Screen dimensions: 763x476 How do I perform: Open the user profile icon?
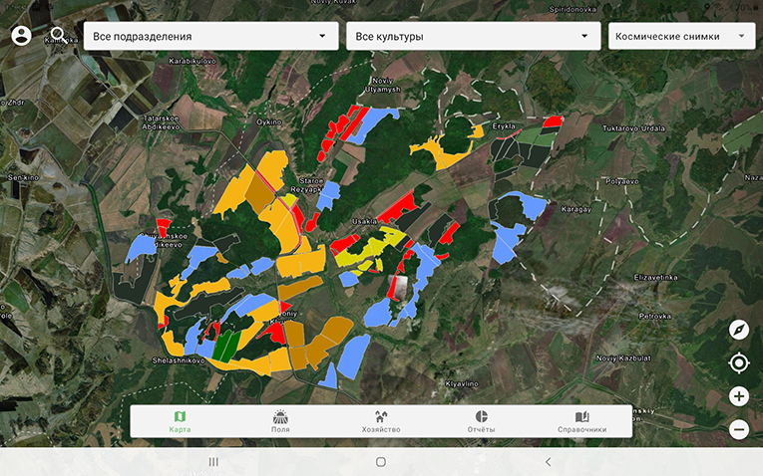pyautogui.click(x=21, y=36)
